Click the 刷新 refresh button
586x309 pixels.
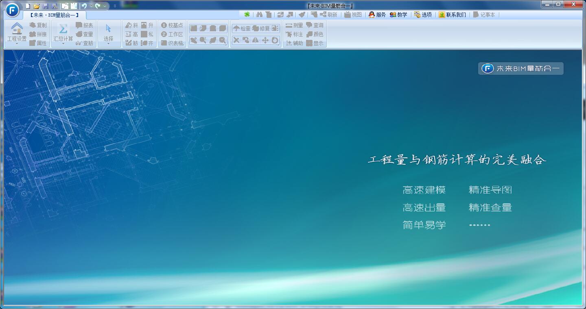(328, 15)
